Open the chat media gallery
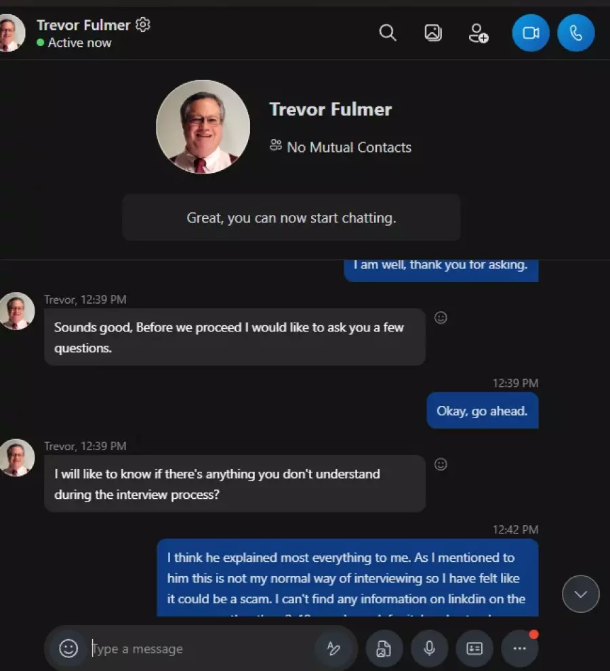The height and width of the screenshot is (671, 610). pos(433,33)
